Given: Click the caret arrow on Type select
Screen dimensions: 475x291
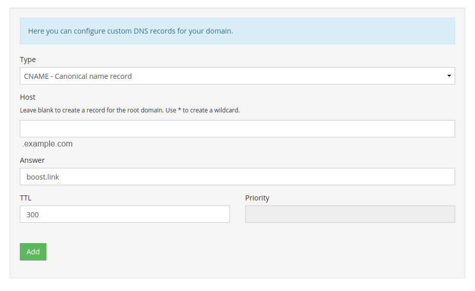Looking at the screenshot, I should 449,76.
